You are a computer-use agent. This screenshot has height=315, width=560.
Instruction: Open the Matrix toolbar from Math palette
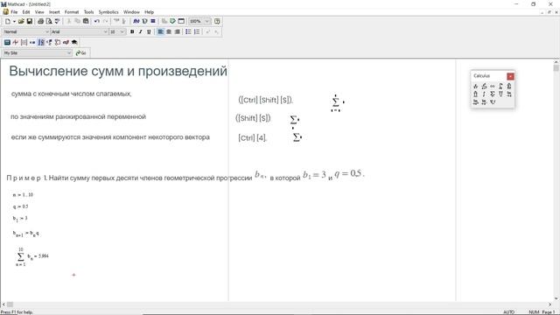point(24,42)
